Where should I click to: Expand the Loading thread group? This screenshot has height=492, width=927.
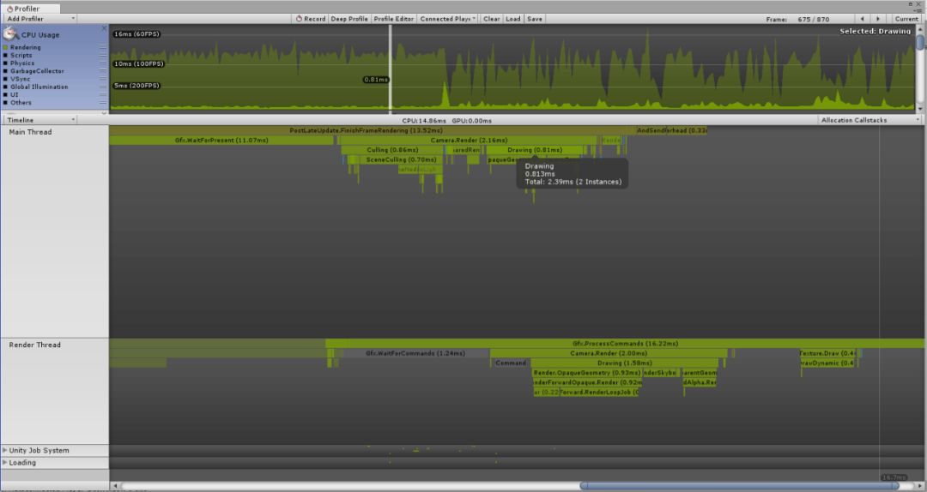[5, 463]
